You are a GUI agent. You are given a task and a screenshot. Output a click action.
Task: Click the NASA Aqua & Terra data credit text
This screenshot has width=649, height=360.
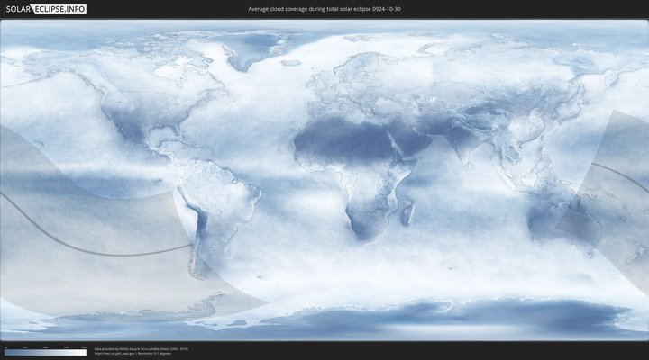point(142,349)
